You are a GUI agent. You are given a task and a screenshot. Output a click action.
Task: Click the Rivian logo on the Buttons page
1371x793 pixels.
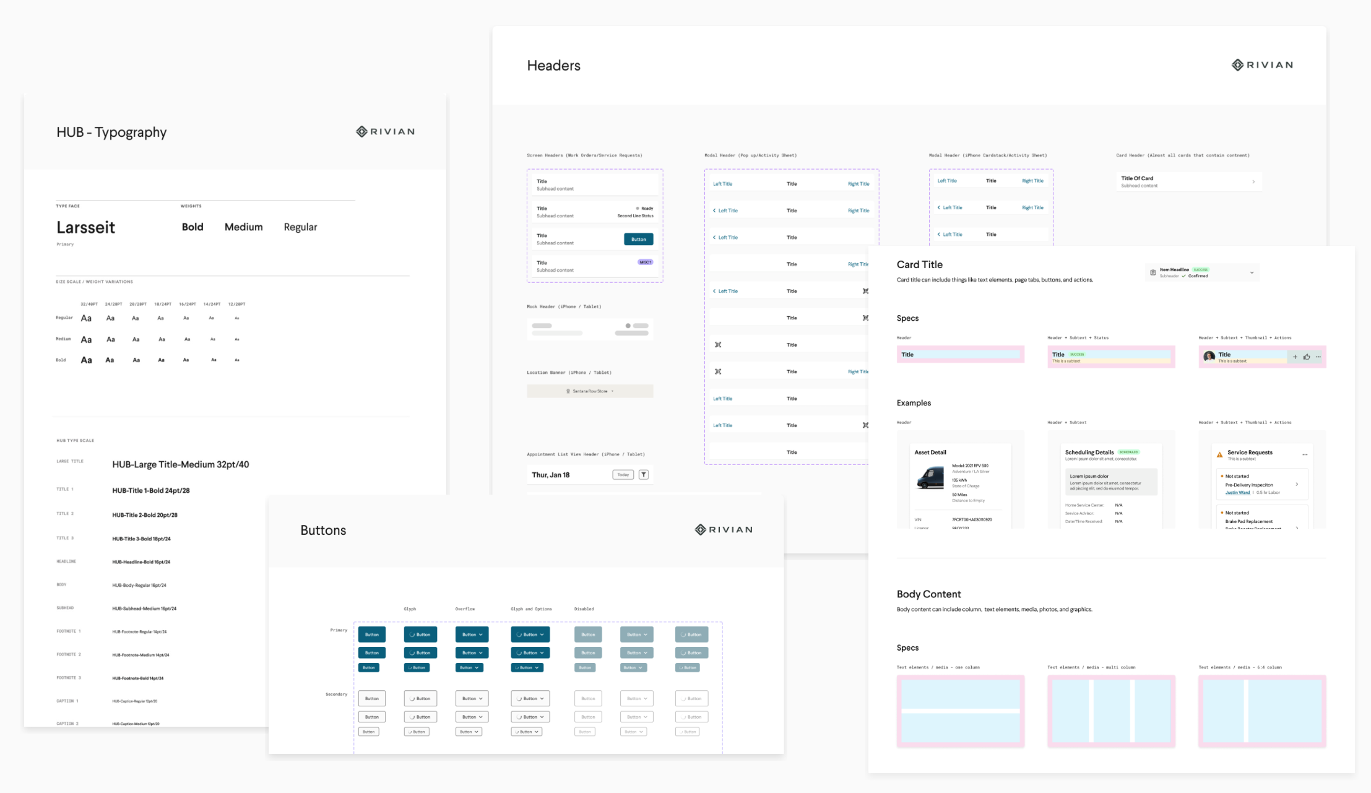point(724,530)
